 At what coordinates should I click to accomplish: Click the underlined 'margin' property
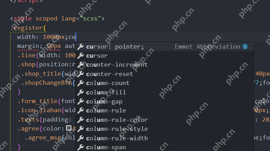[28, 46]
